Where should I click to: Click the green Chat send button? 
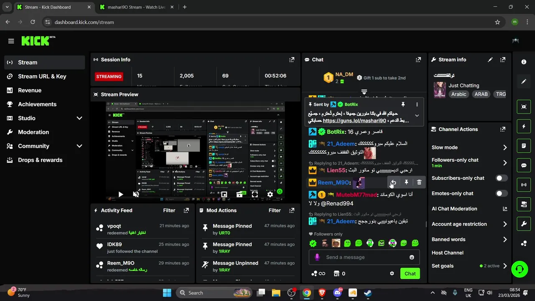(410, 274)
